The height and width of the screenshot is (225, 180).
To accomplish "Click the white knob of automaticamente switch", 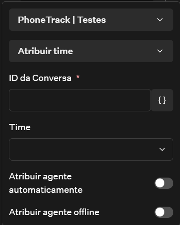I will click(x=160, y=183).
